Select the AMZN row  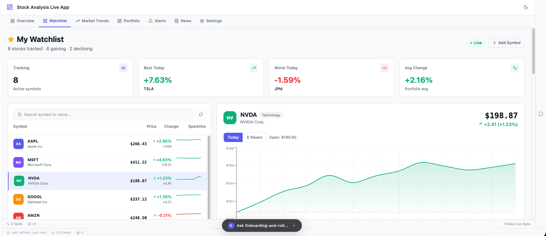point(107,214)
